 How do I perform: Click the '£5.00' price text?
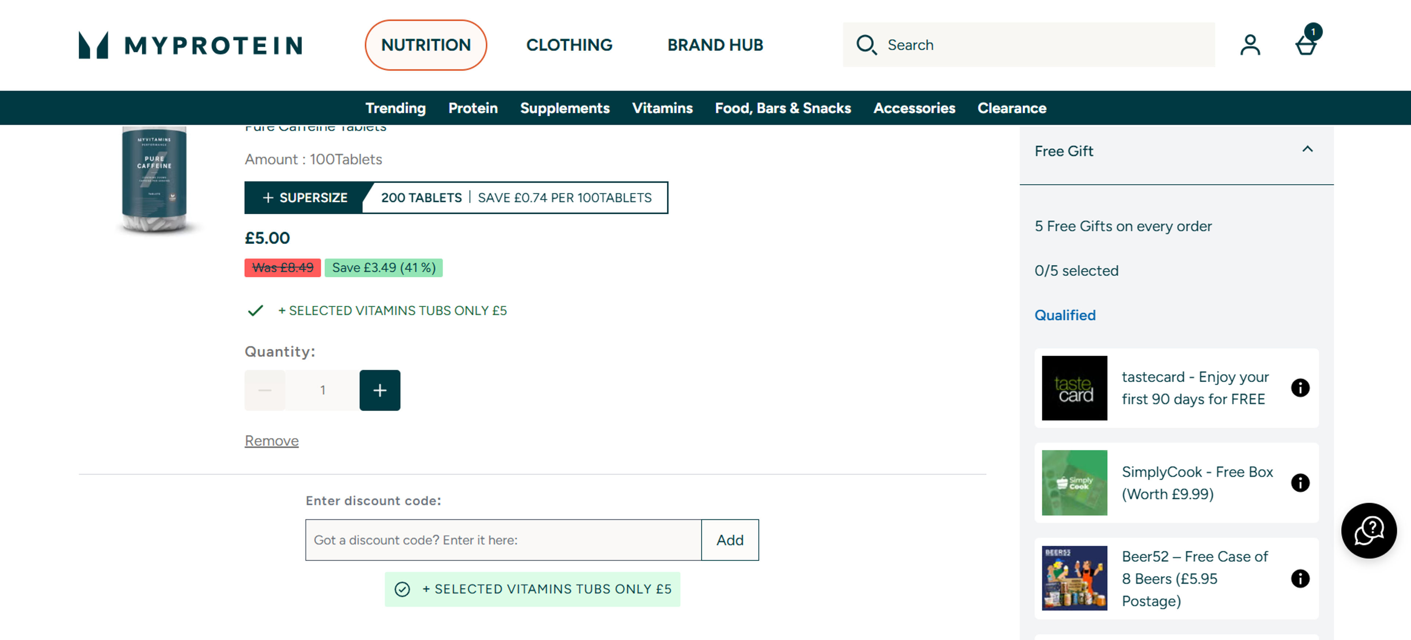pyautogui.click(x=267, y=238)
